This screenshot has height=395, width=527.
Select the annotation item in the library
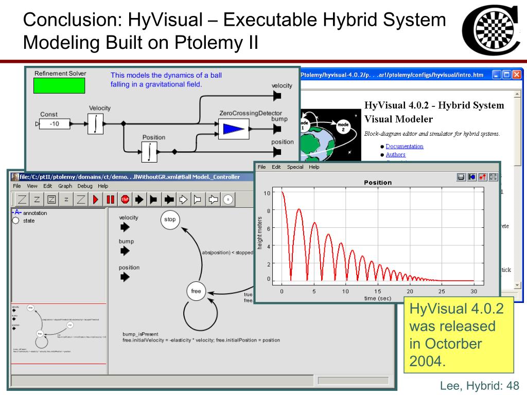30,213
